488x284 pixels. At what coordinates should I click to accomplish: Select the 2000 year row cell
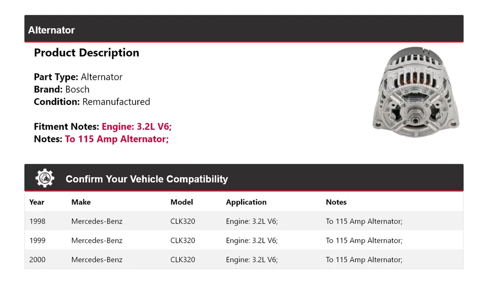[37, 260]
